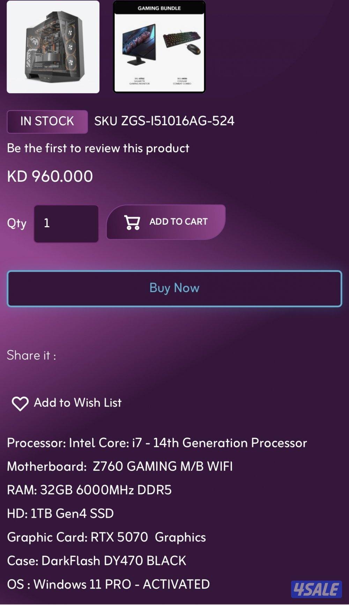The width and height of the screenshot is (349, 605).
Task: Click the Add to Wish List link text
Action: [x=77, y=403]
